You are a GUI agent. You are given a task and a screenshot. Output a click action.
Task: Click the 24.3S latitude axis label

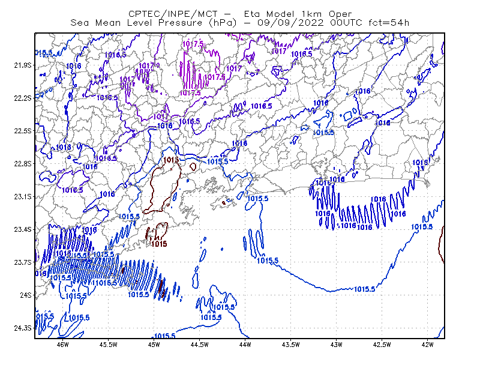click(x=23, y=328)
